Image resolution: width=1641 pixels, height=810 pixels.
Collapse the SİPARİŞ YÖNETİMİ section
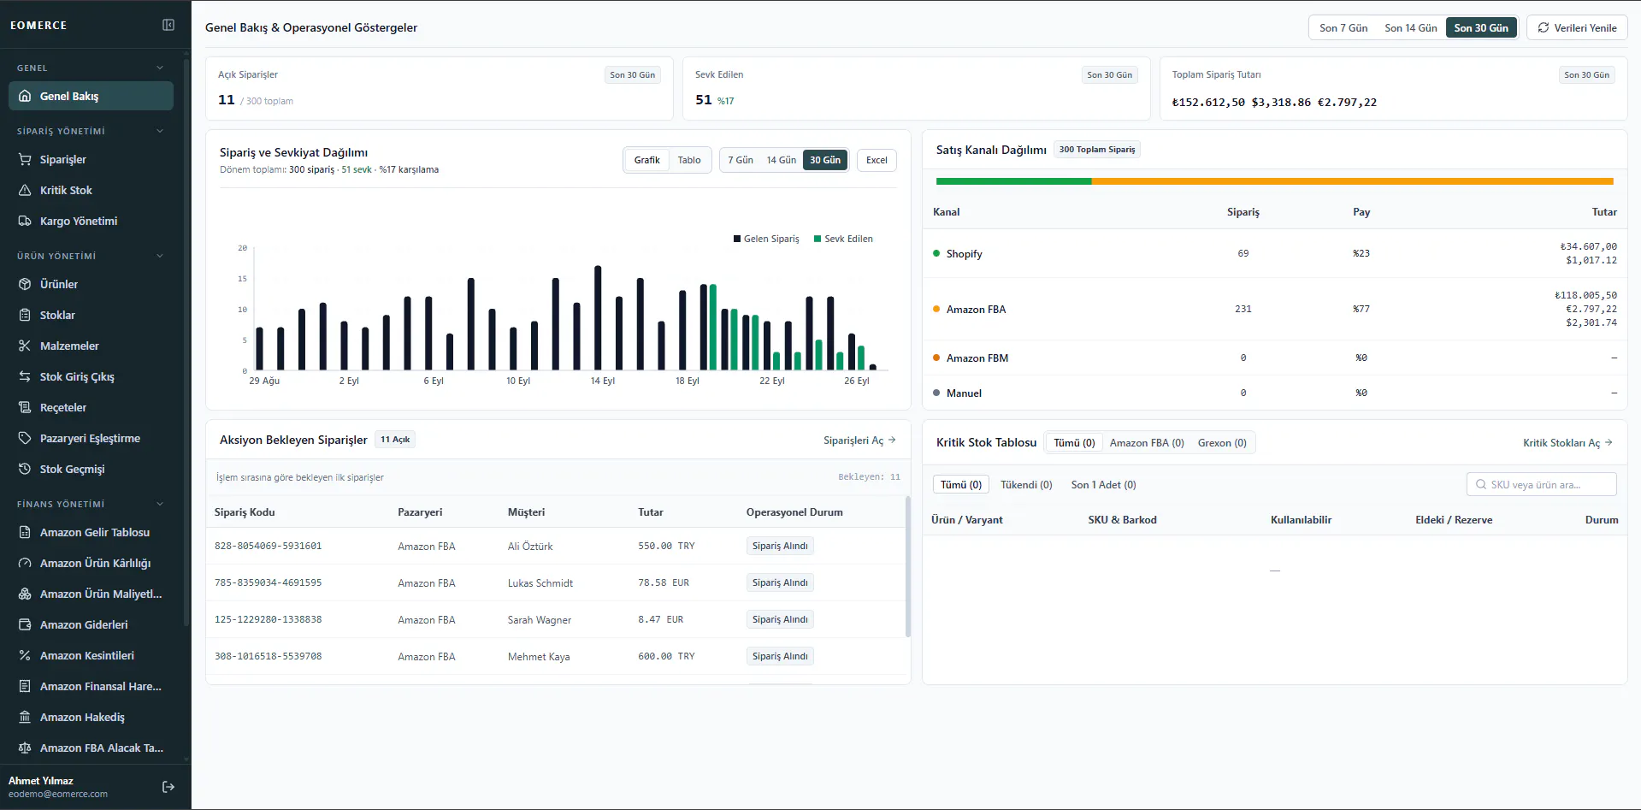[x=160, y=131]
